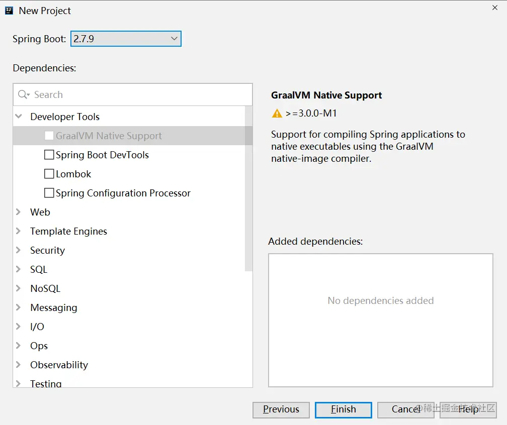Enable the Spring Boot DevTools checkbox
The height and width of the screenshot is (425, 507).
(49, 155)
